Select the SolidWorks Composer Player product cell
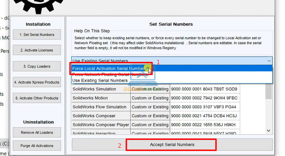The width and height of the screenshot is (285, 156). 100,125
